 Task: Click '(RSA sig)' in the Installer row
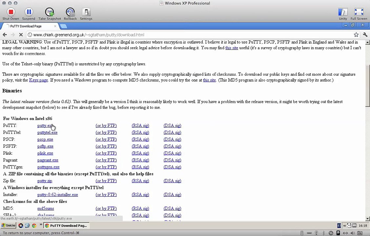(140, 195)
